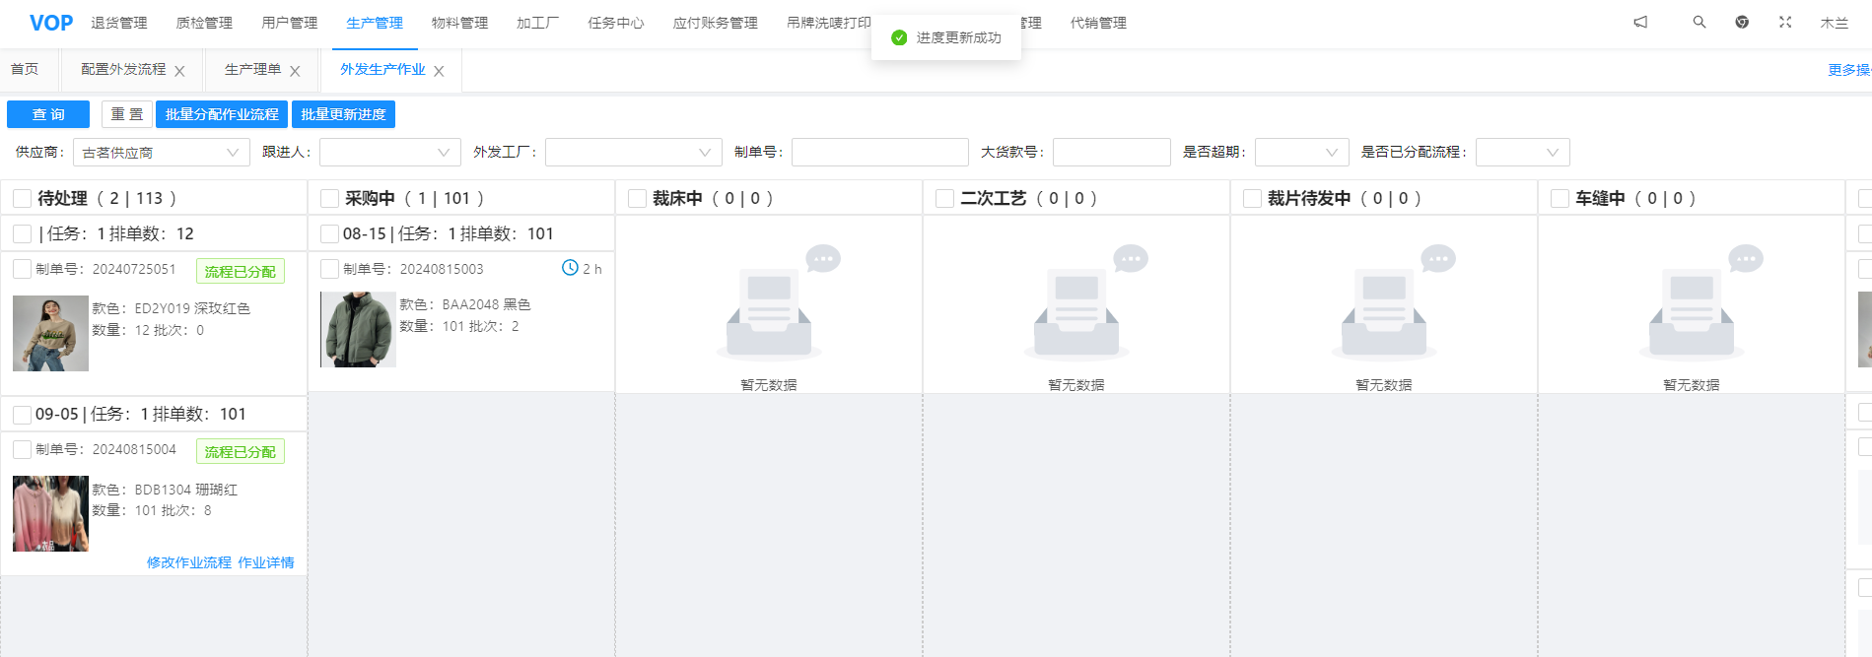Tick checkbox for order 20240725051
The image size is (1872, 657).
coord(22,269)
